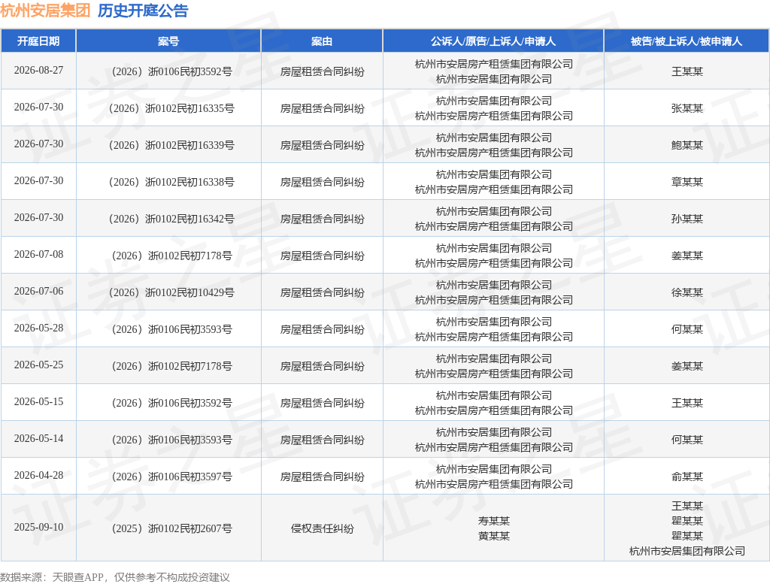Select the 历史开庭公告 heading
Viewport: 770px width, 584px height.
[x=143, y=11]
